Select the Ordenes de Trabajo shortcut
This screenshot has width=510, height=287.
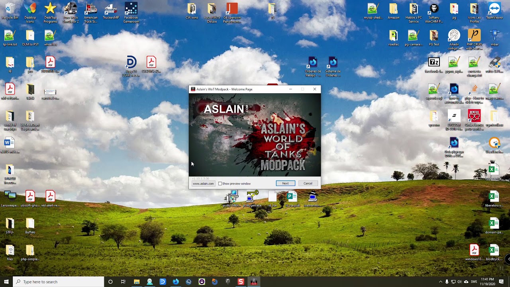pyautogui.click(x=313, y=67)
